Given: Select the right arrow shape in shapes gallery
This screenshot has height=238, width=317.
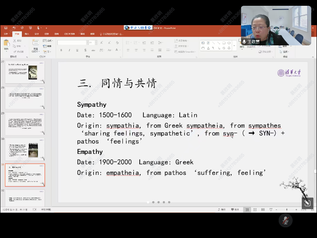Looking at the screenshot, I should pos(223,48).
